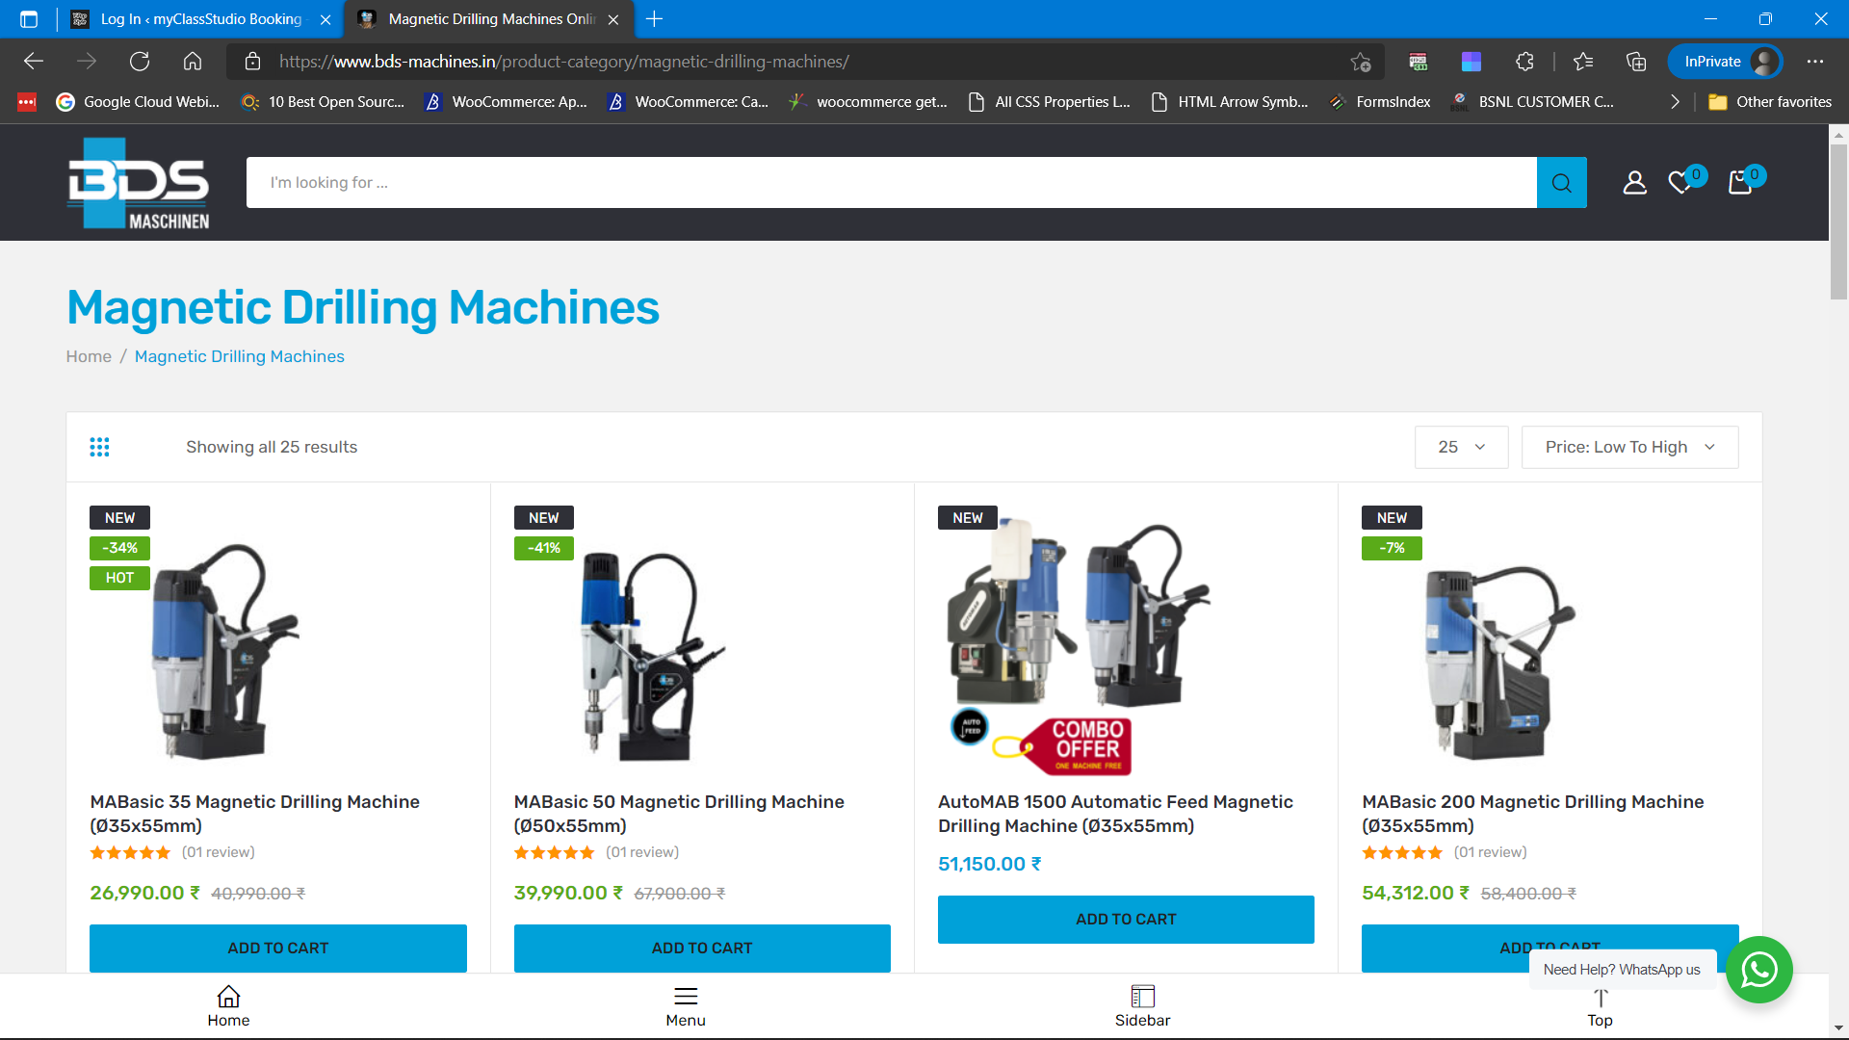Tap Home in the bottom bar
1849x1040 pixels.
click(228, 1007)
